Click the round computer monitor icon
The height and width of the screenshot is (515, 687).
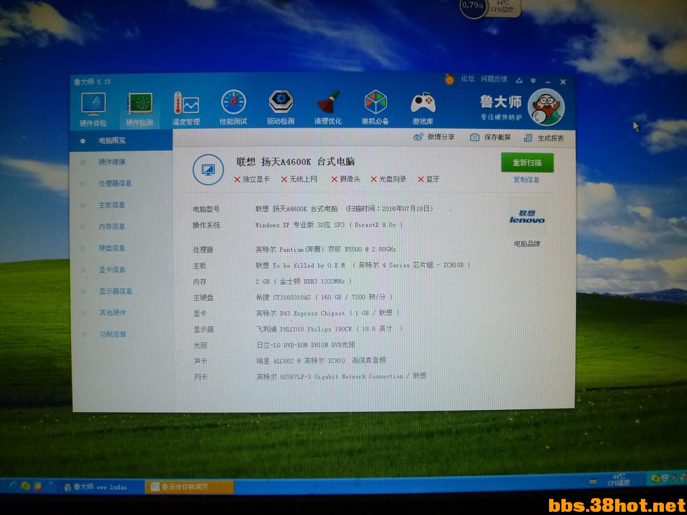208,170
